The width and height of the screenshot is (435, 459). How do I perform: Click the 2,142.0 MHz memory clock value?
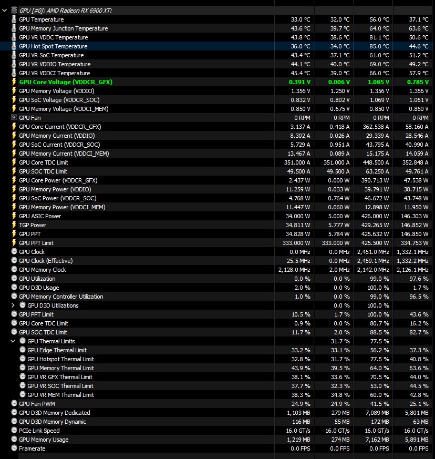(374, 270)
